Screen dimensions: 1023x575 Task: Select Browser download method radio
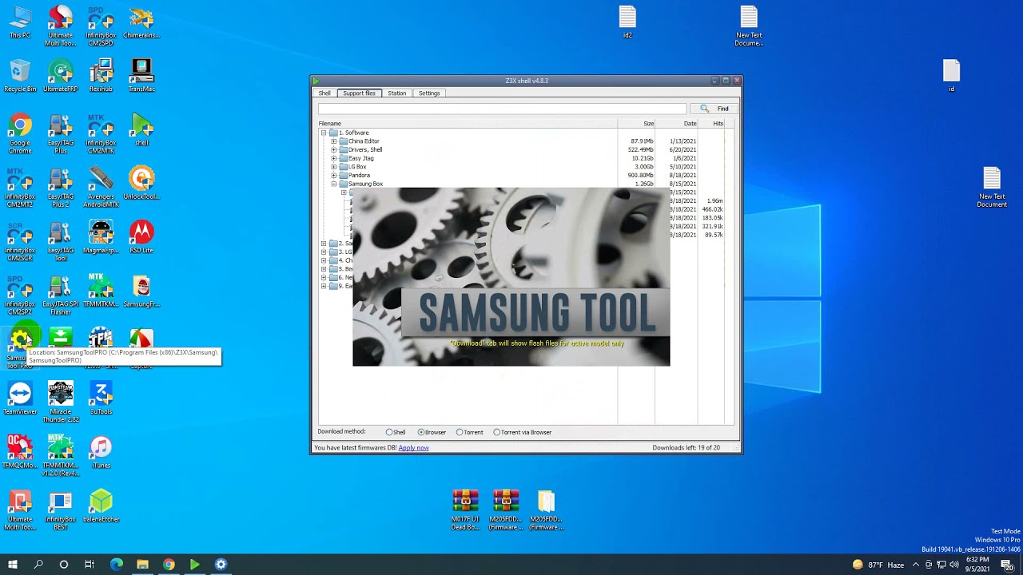pyautogui.click(x=421, y=432)
